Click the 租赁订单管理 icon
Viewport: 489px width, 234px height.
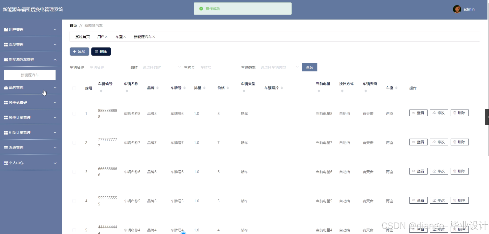click(x=6, y=132)
